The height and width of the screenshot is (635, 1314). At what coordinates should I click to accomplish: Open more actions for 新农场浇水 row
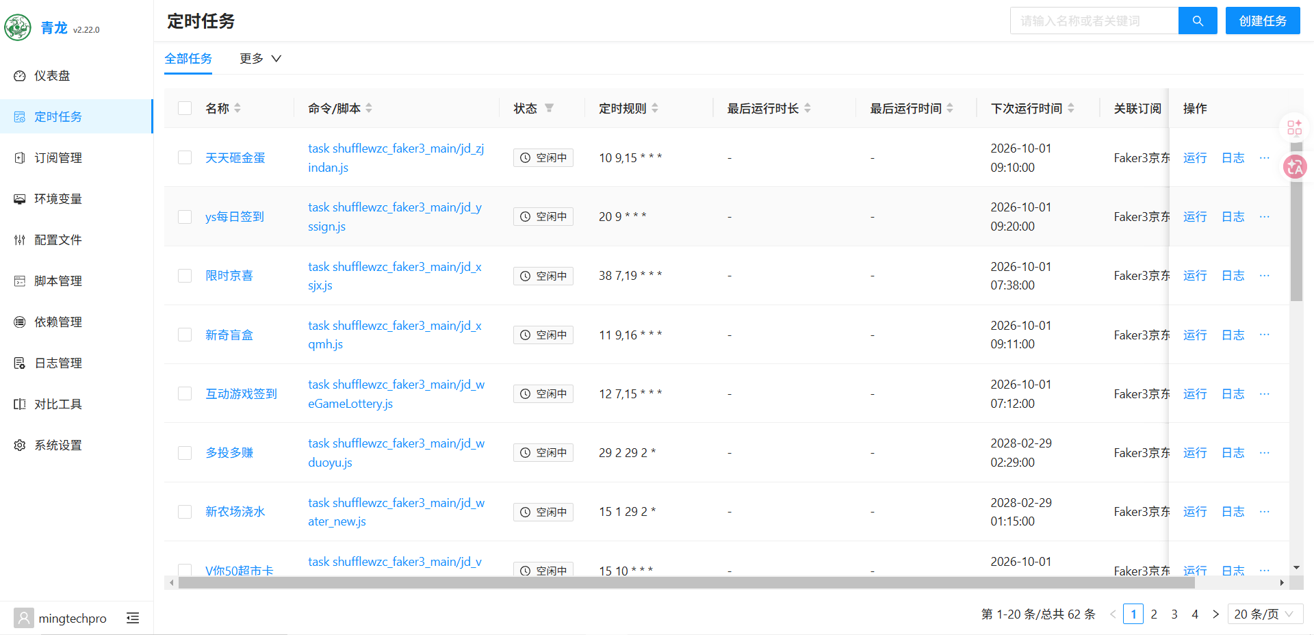[x=1264, y=512]
